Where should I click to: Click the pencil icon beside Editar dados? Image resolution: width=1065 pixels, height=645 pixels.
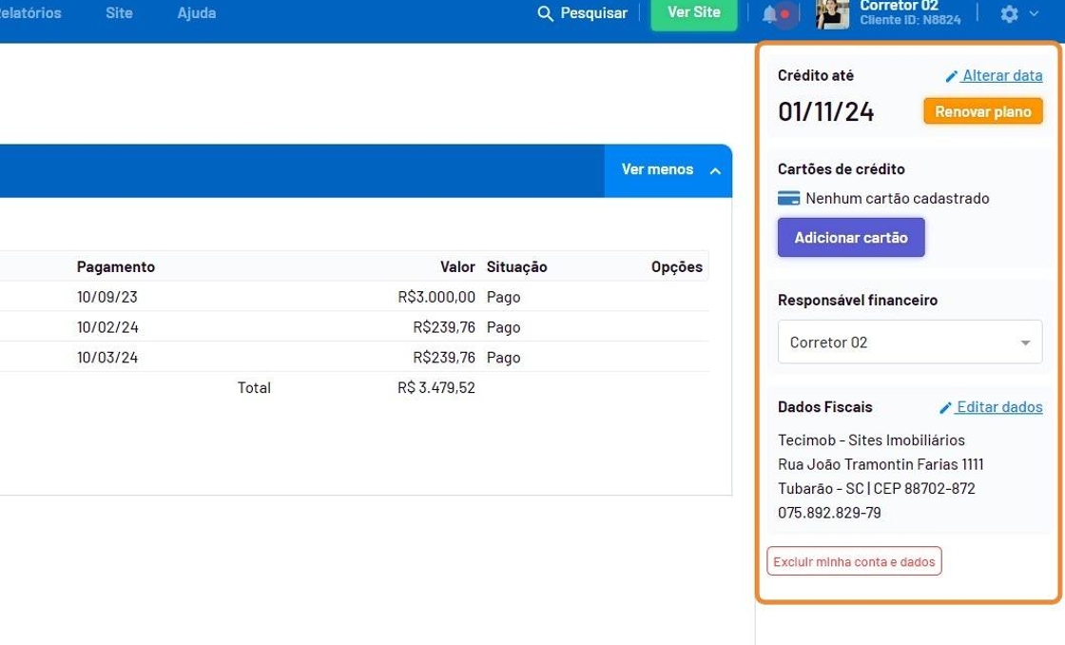click(x=945, y=407)
